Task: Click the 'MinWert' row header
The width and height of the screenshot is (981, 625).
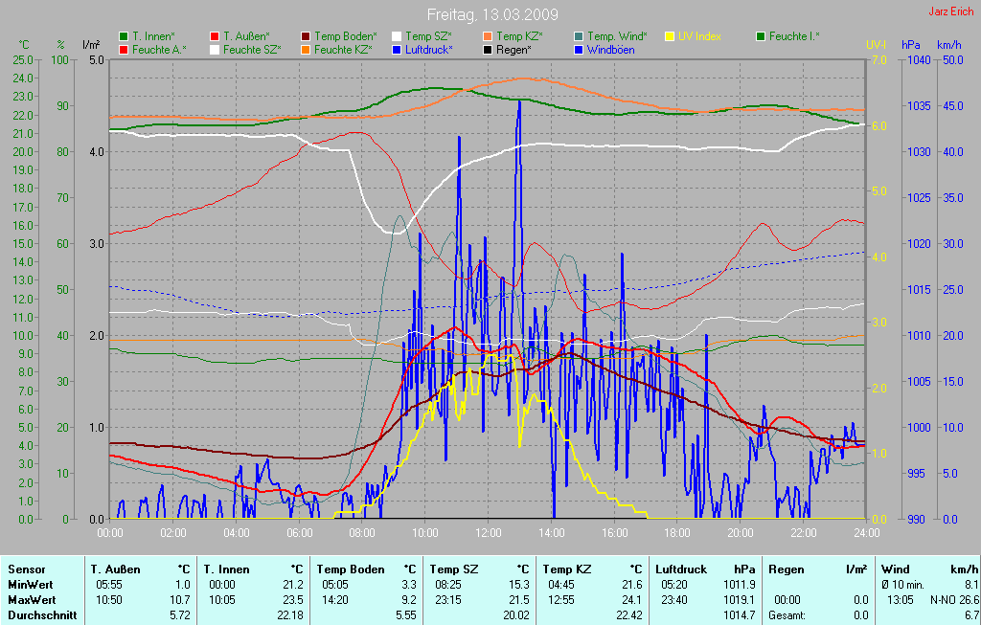Action: coord(30,585)
